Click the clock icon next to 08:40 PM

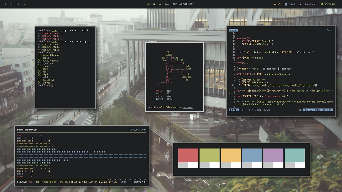tap(321, 4)
